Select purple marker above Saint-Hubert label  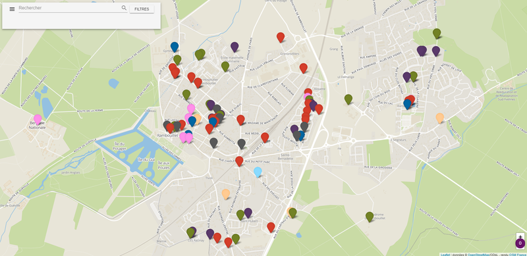[x=248, y=213]
